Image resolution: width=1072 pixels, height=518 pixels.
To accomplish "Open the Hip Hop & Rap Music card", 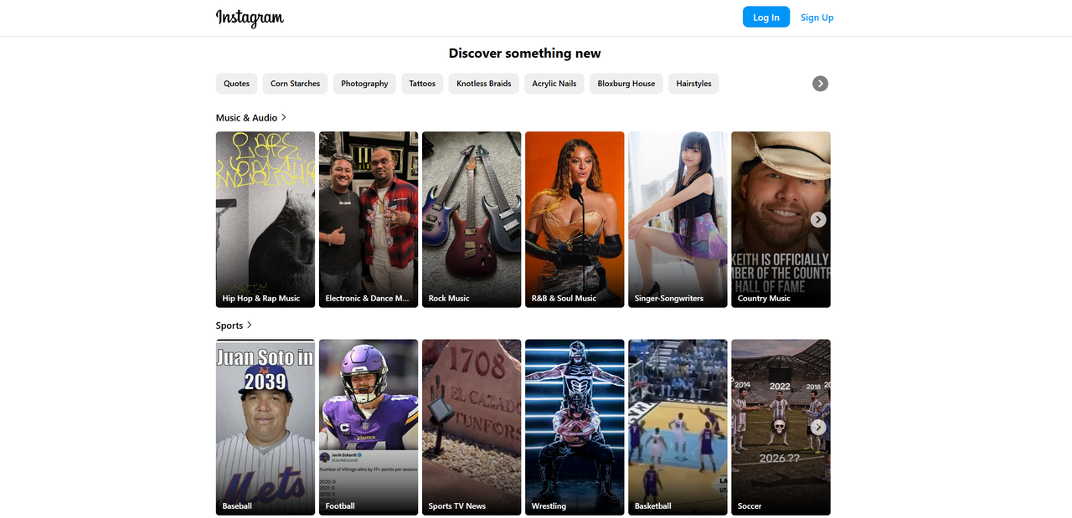I will point(265,219).
